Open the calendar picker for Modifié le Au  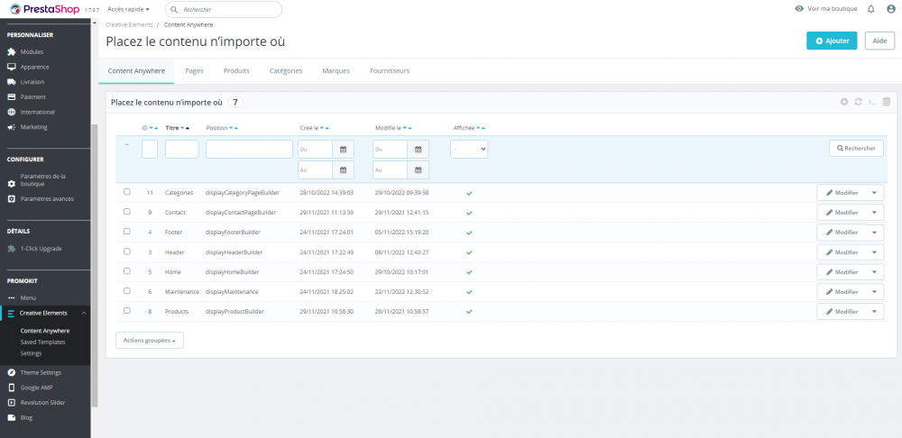[x=419, y=169]
